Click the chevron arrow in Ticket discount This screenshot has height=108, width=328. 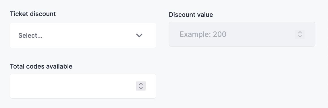[x=139, y=35]
